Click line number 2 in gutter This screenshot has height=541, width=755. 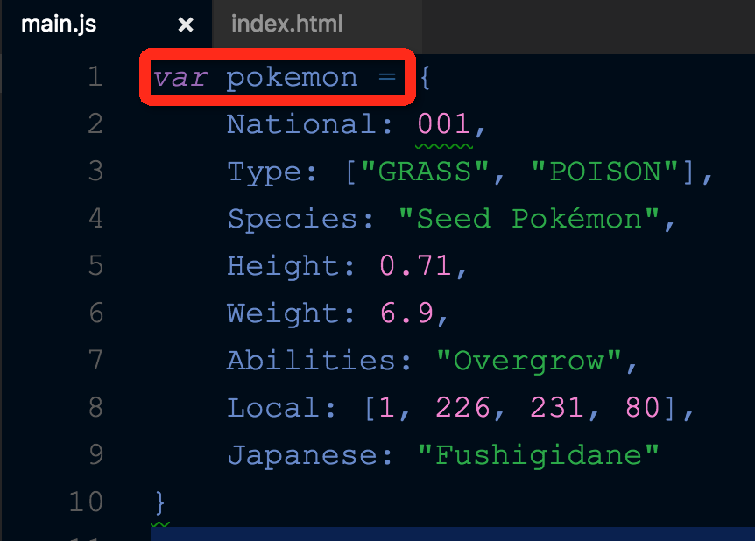(95, 123)
